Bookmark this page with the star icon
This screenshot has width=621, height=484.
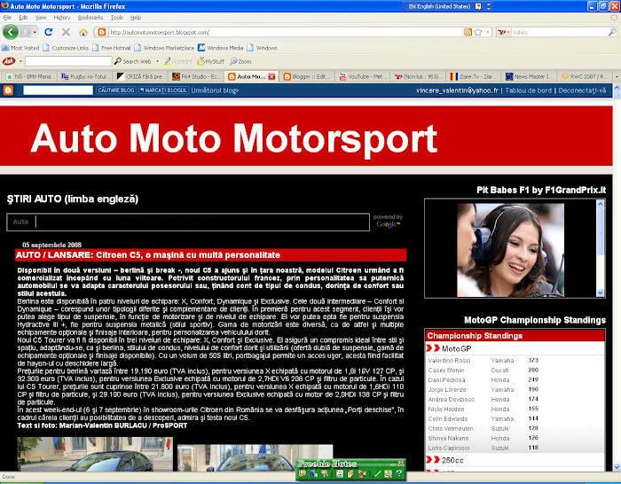478,32
